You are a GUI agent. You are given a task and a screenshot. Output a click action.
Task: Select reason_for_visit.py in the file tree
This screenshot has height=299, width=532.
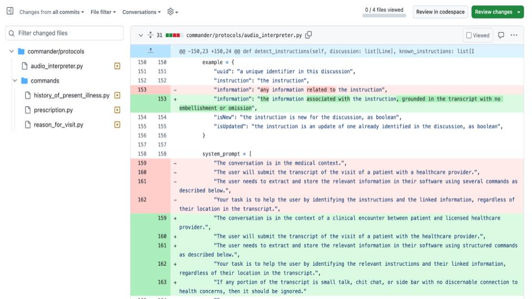point(58,125)
